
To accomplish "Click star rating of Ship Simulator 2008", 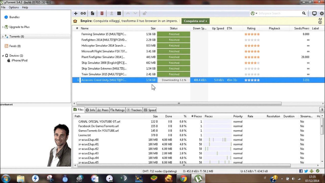I will tap(252, 63).
